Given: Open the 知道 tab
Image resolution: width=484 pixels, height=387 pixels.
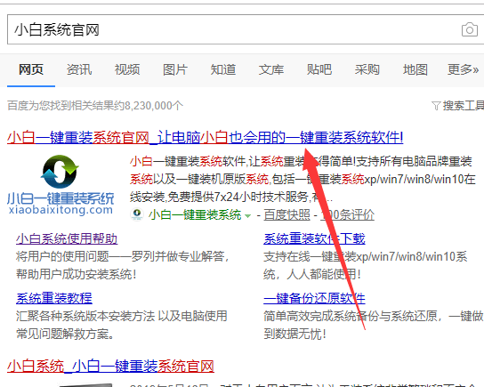Looking at the screenshot, I should 223,69.
